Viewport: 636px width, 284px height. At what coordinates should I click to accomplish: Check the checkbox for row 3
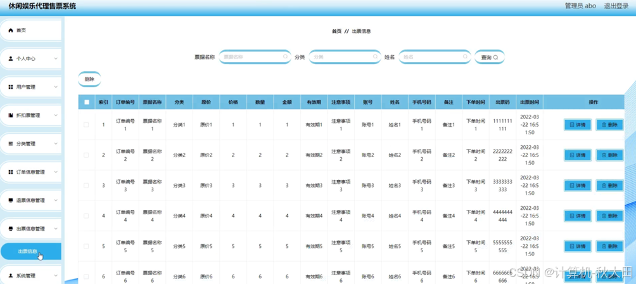tap(86, 185)
